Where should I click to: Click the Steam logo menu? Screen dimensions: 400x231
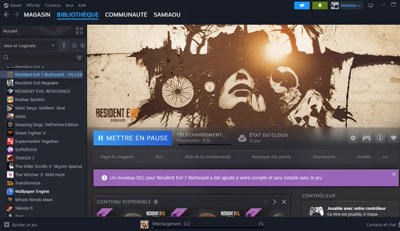coord(12,5)
